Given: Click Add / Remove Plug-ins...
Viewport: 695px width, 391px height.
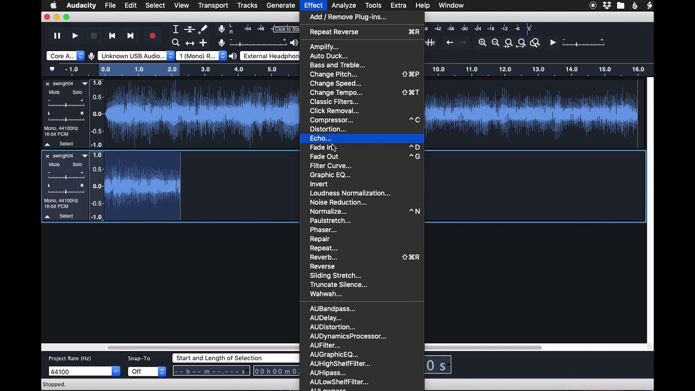Looking at the screenshot, I should coord(348,17).
